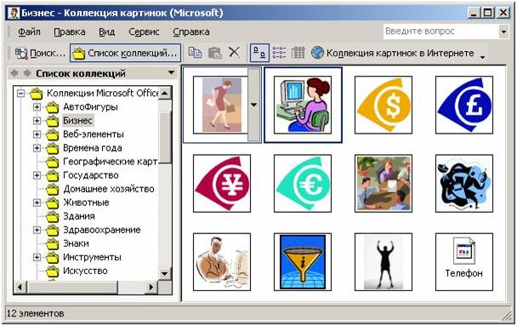The image size is (517, 326).
Task: Select the blue pound sign clip
Action: tap(464, 105)
